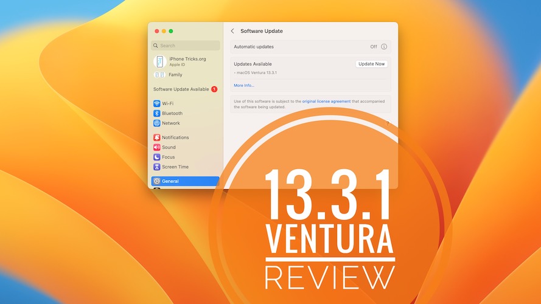The image size is (541, 304).
Task: Click the Bluetooth icon in sidebar
Action: click(x=156, y=114)
